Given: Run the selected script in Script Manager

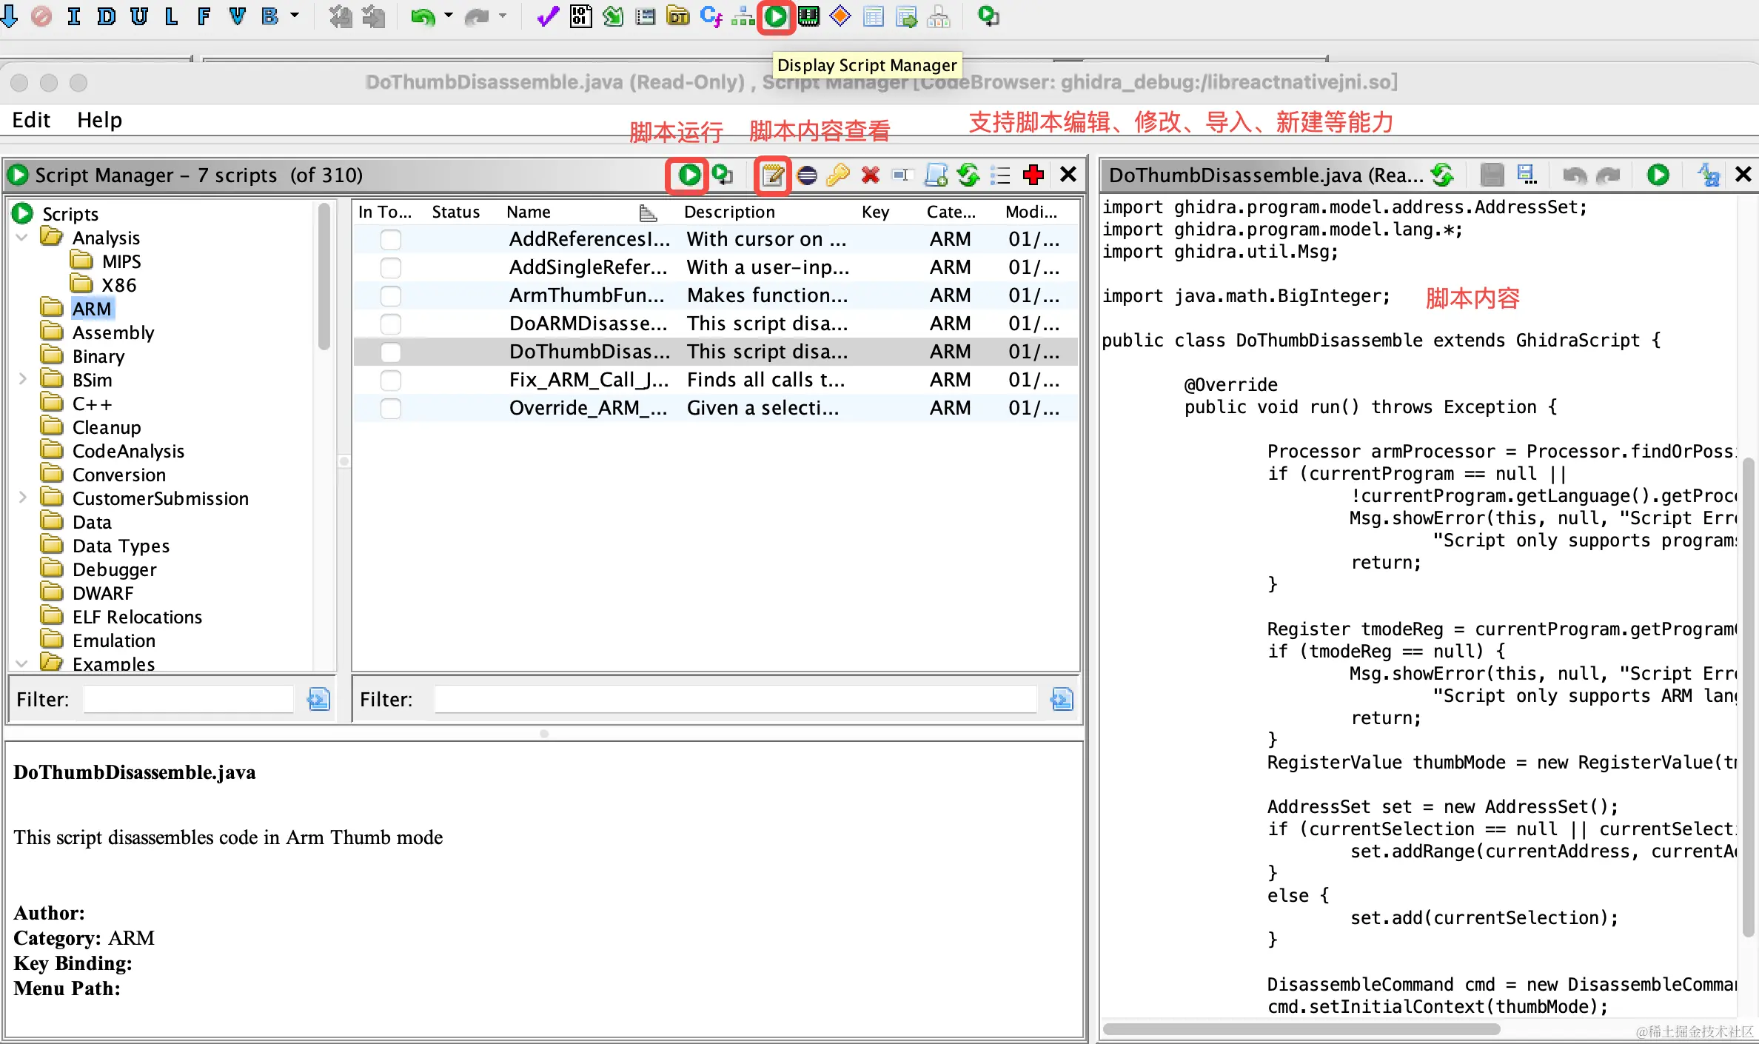Looking at the screenshot, I should tap(688, 175).
